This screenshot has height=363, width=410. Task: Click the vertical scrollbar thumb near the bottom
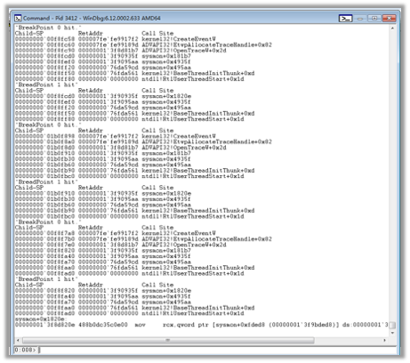(392, 325)
